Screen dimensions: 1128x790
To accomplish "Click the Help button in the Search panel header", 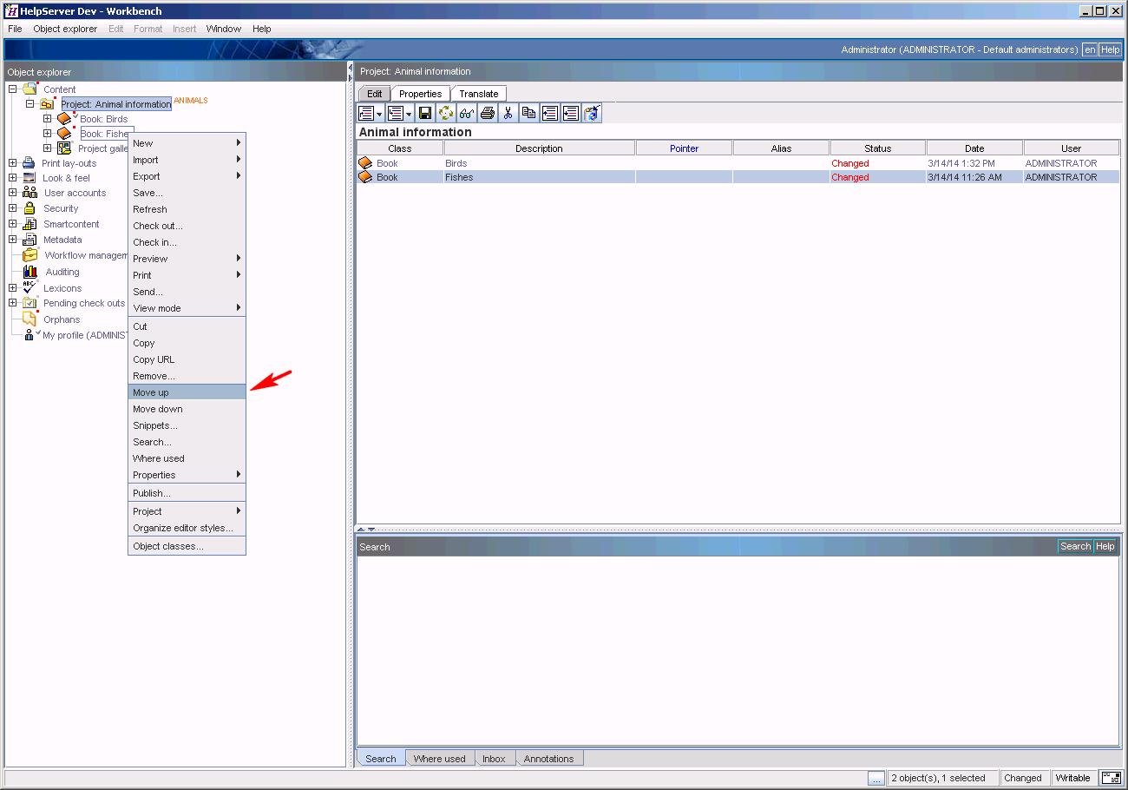I will (x=1105, y=546).
